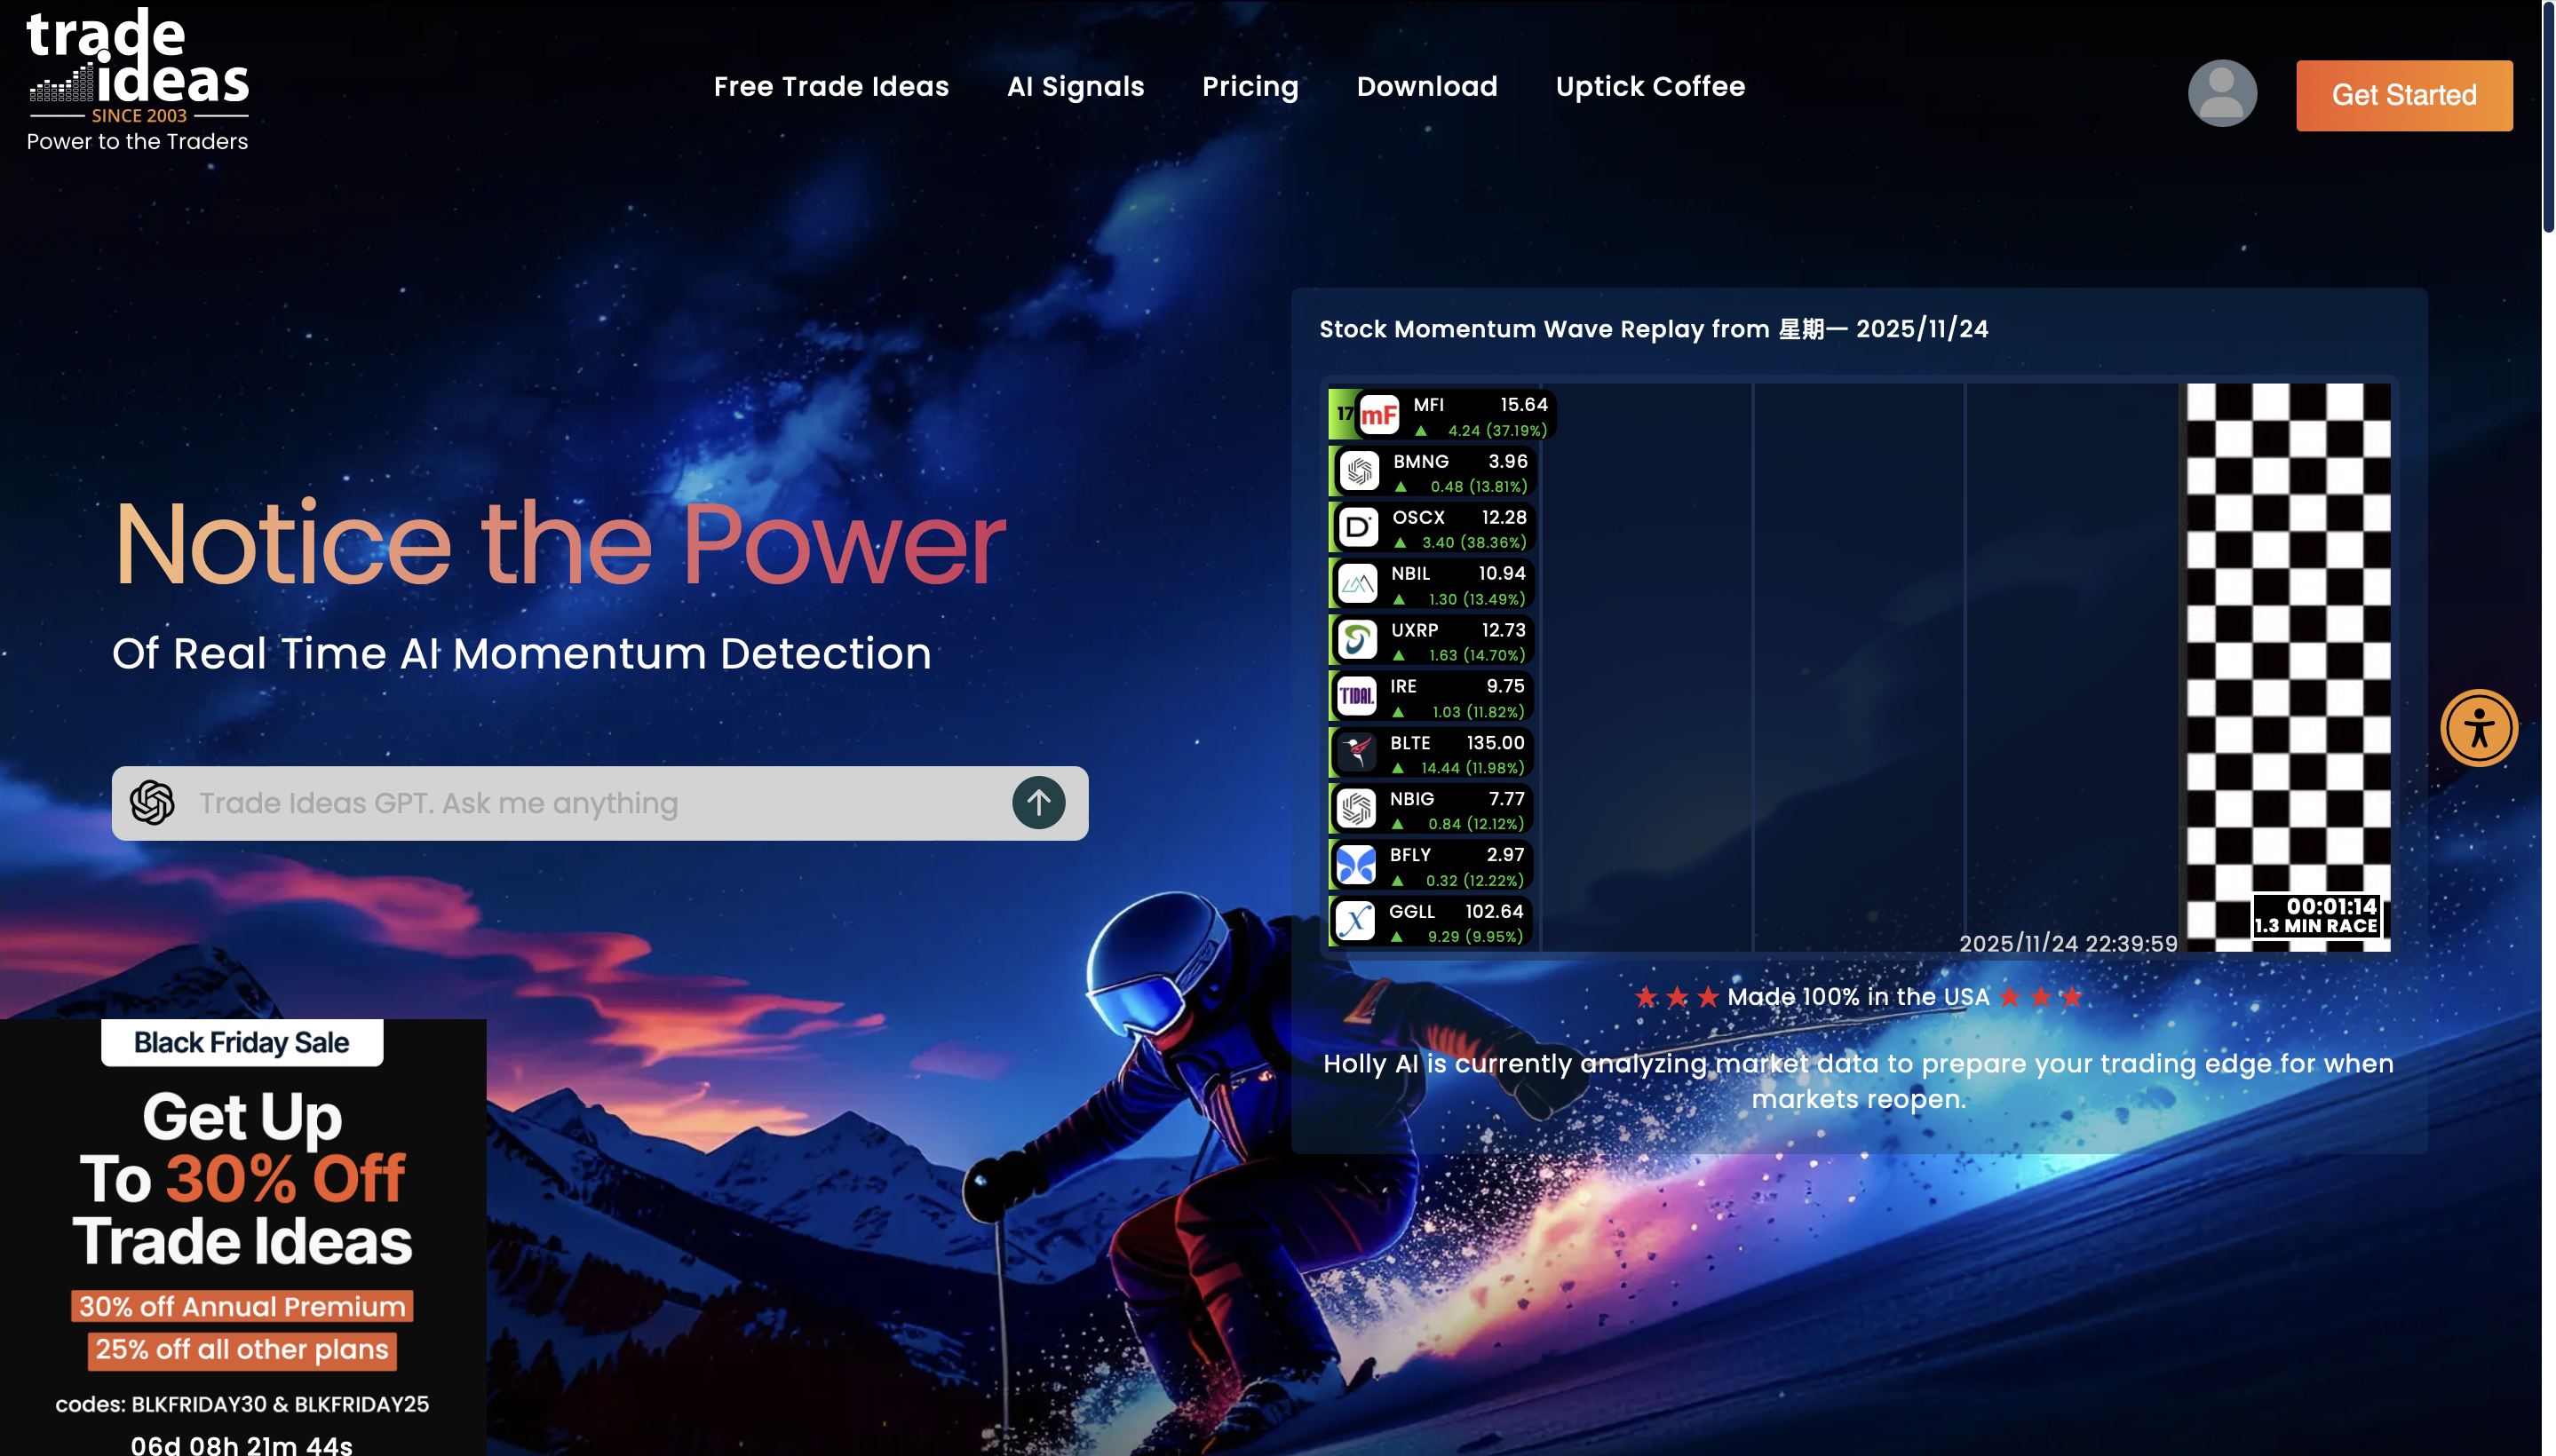Open the Free Trade Ideas menu
Image resolution: width=2556 pixels, height=1456 pixels.
(x=830, y=87)
